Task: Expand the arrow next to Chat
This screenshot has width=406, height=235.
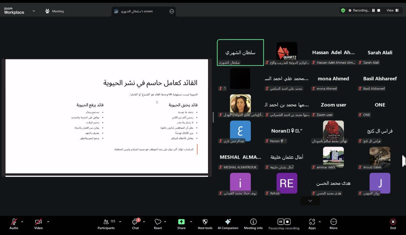Action: point(144,222)
